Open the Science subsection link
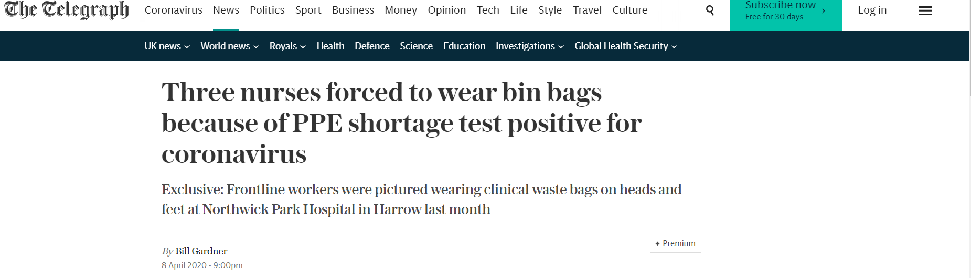The width and height of the screenshot is (971, 278). click(416, 46)
